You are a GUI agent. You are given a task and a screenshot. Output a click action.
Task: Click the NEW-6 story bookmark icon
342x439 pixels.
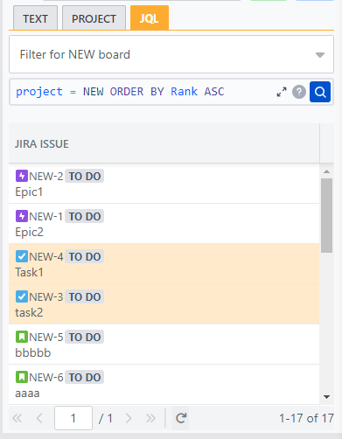[x=22, y=377]
